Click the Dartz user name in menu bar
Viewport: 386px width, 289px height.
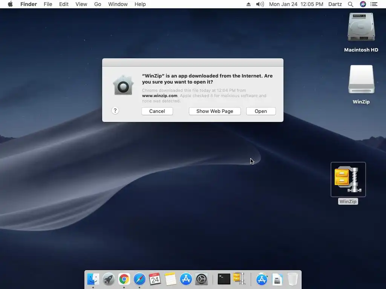click(335, 4)
